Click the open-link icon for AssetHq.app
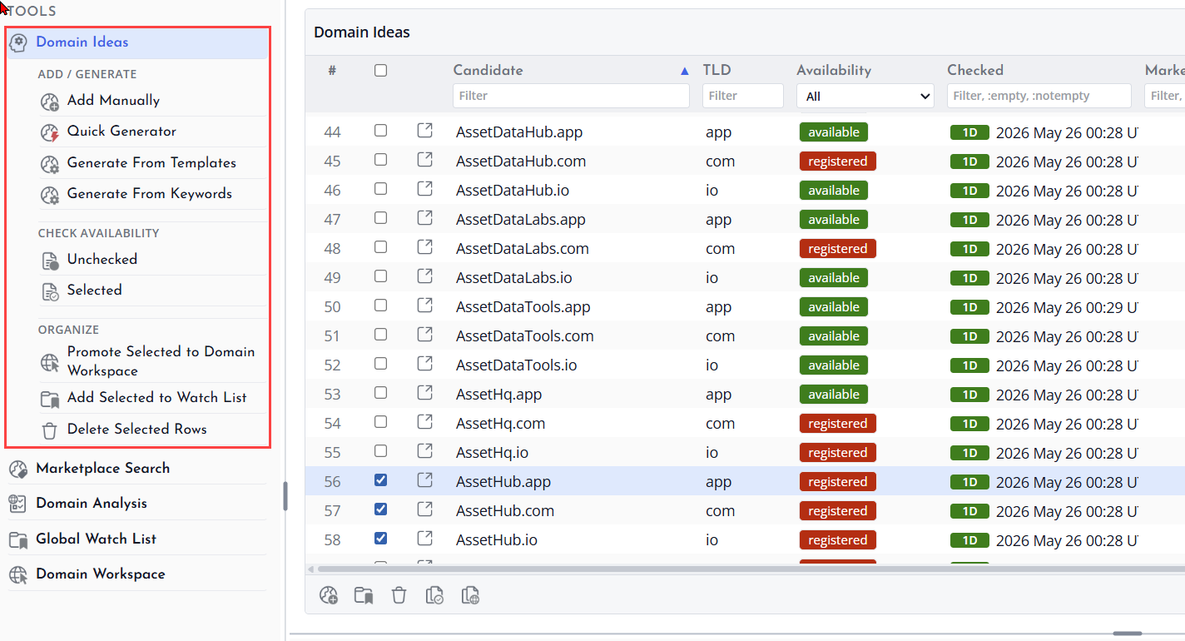 [x=424, y=393]
